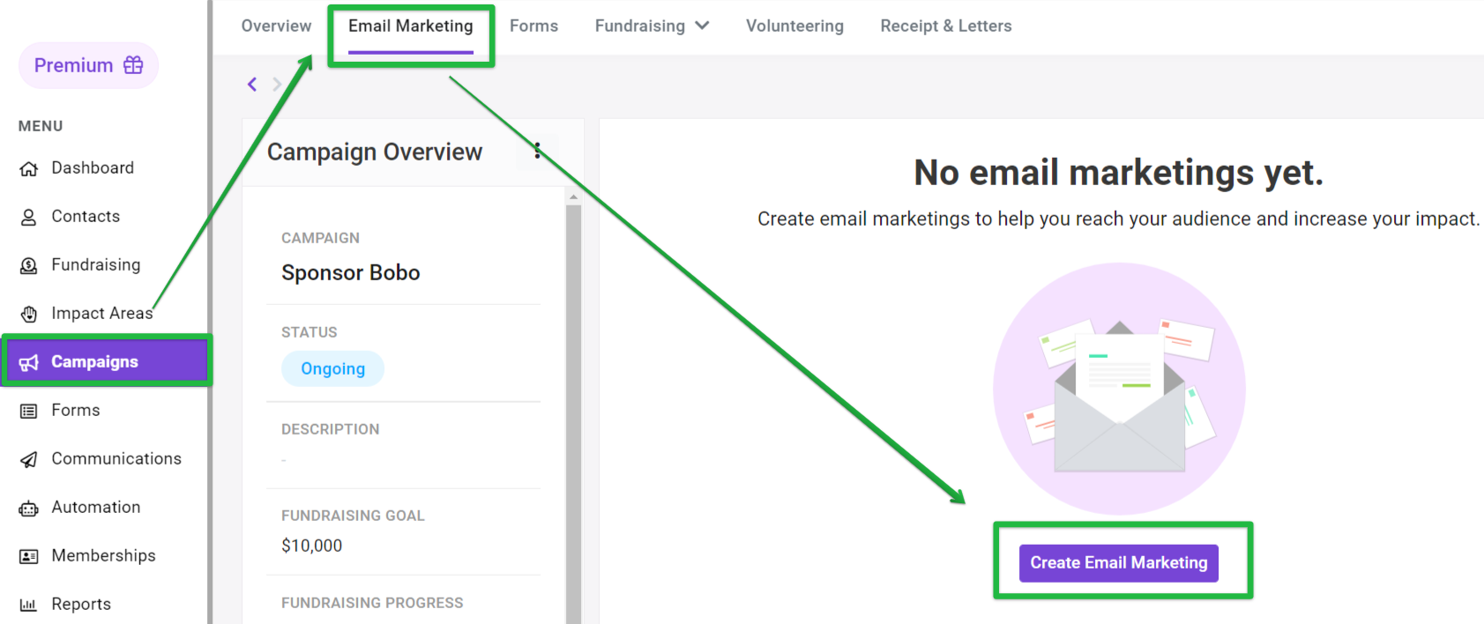This screenshot has width=1484, height=624.
Task: Click the Dashboard home icon
Action: (x=28, y=168)
